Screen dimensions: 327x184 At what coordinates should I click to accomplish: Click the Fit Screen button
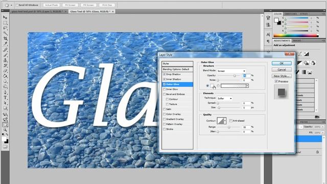tap(70, 5)
